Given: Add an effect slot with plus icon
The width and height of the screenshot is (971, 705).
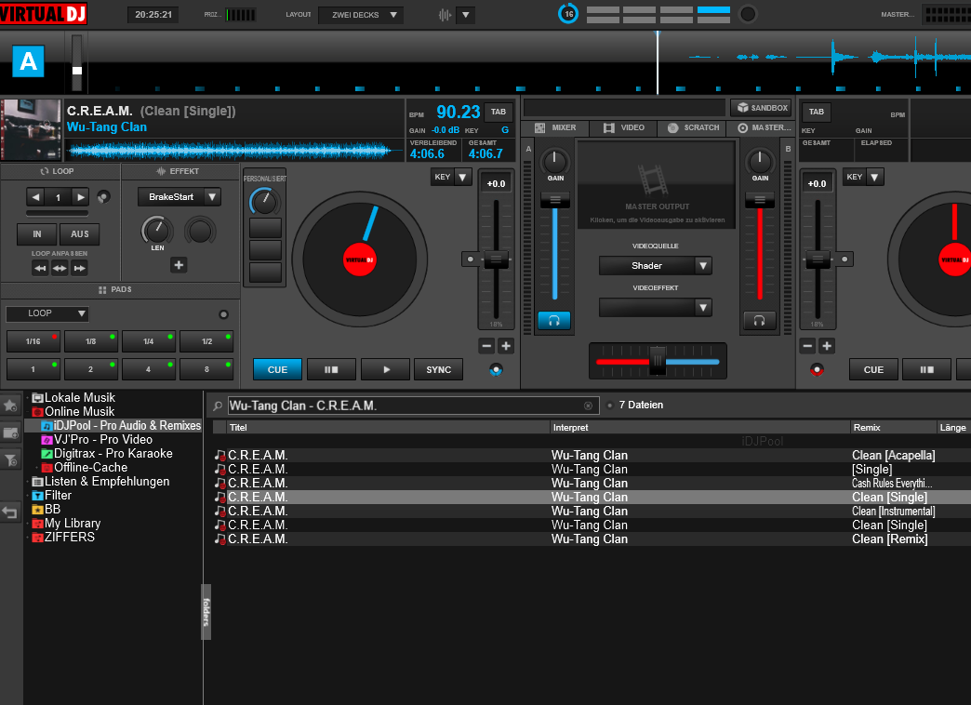Looking at the screenshot, I should point(179,265).
